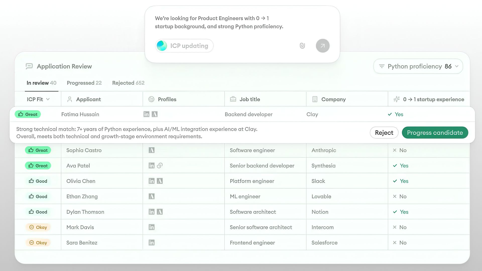482x271 pixels.
Task: Click the Progress candidate button
Action: pyautogui.click(x=435, y=133)
